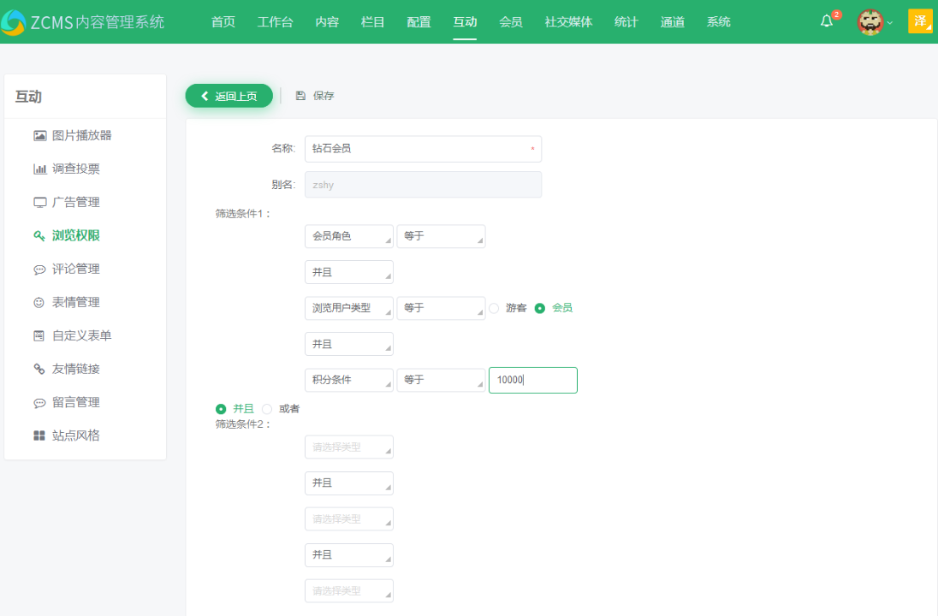Open 广告管理 via the monitor icon
Image resolution: width=938 pixels, height=616 pixels.
[39, 202]
